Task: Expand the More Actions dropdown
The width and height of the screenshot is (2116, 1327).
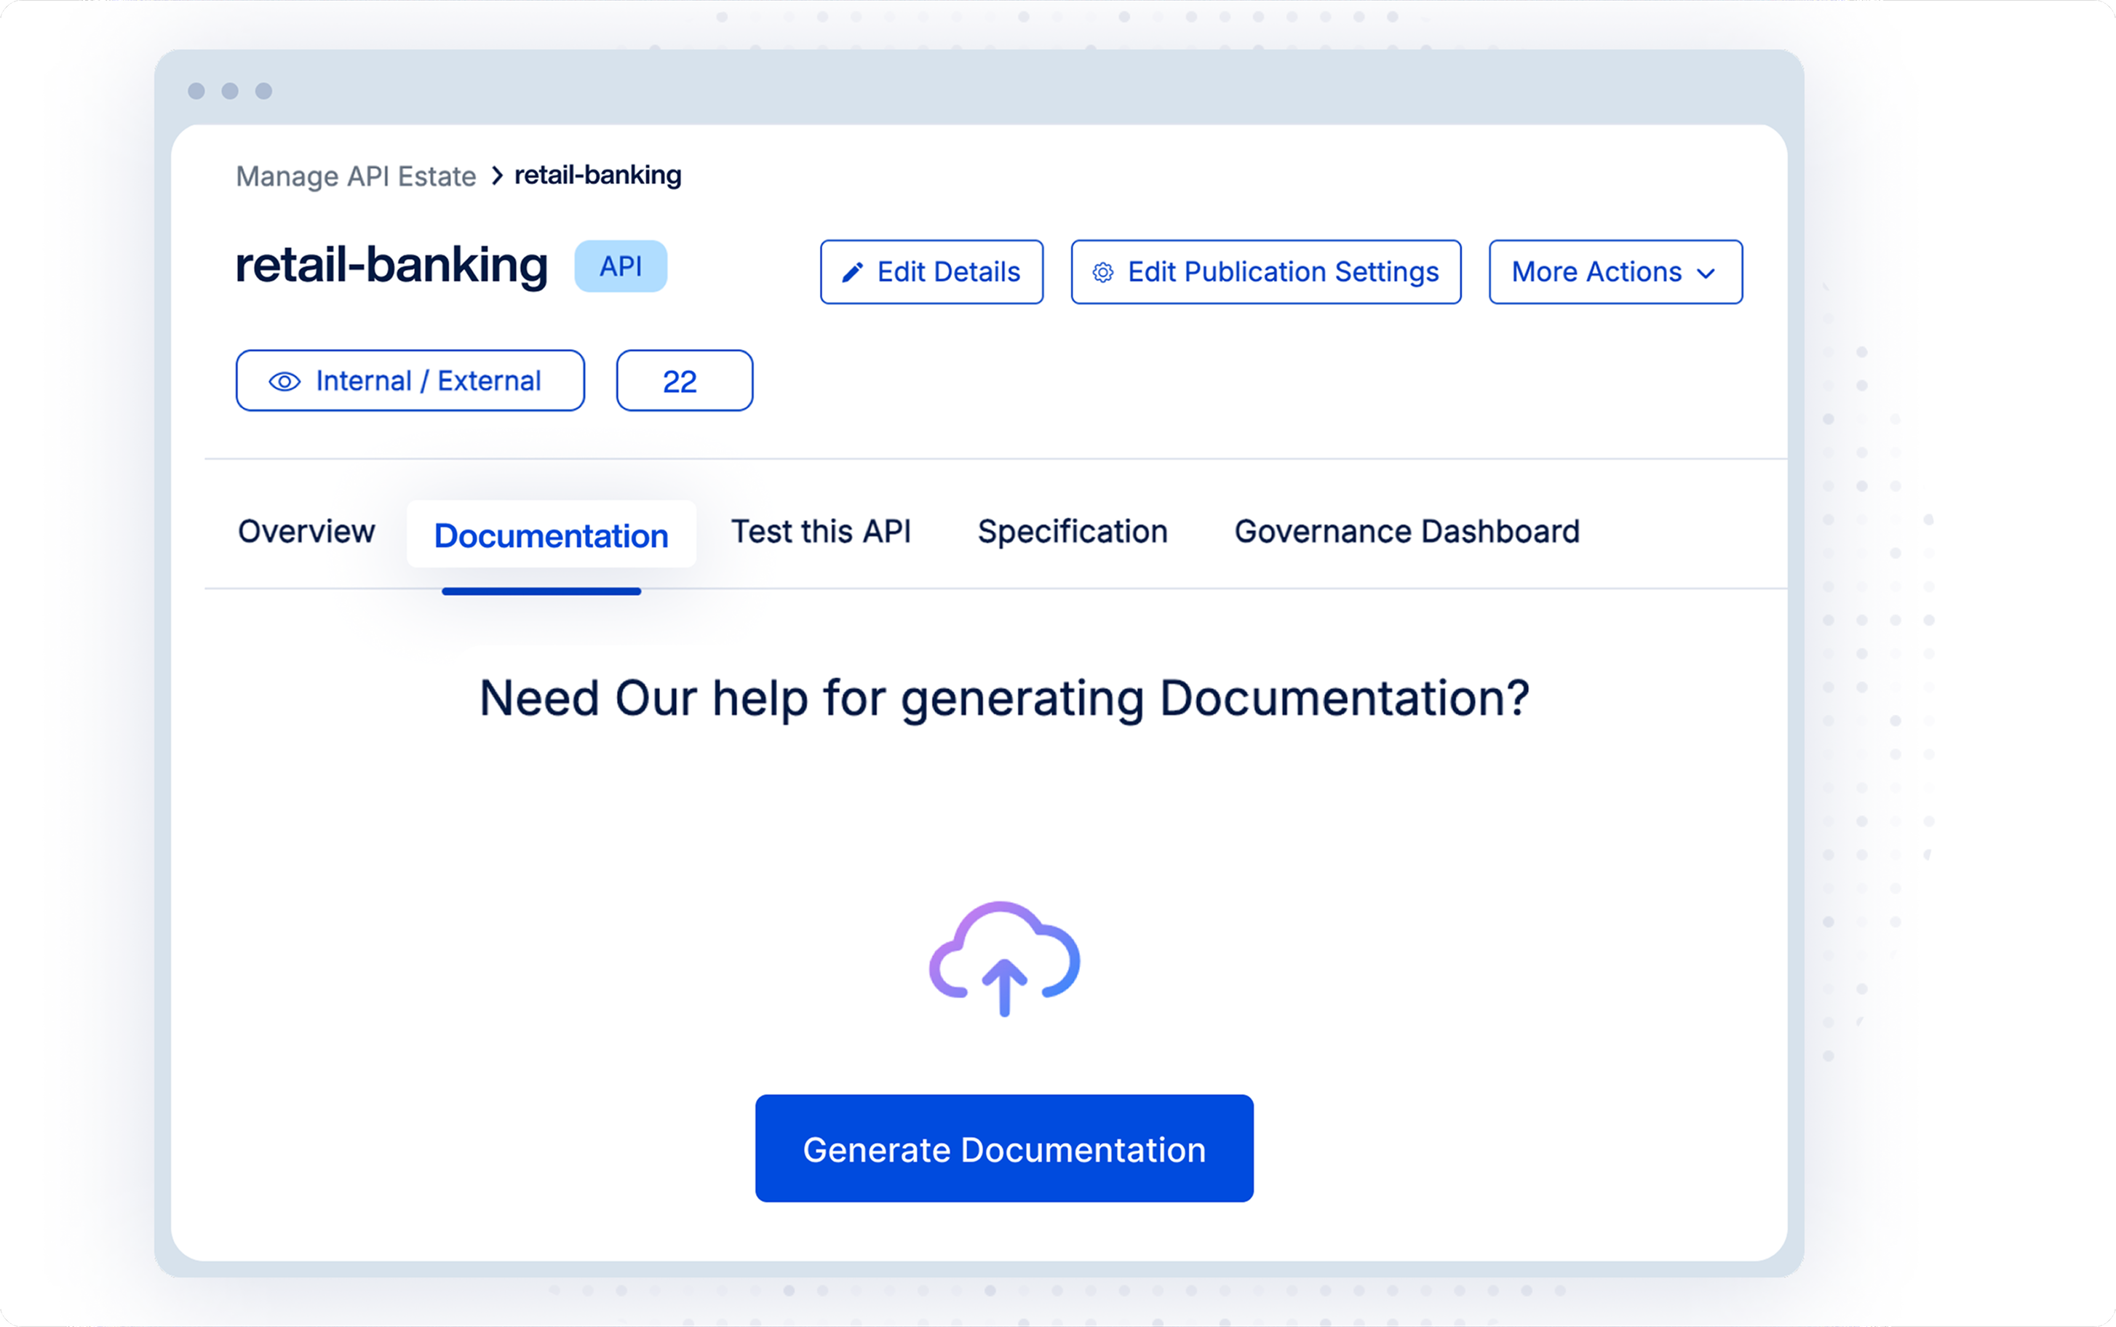Action: coord(1613,272)
